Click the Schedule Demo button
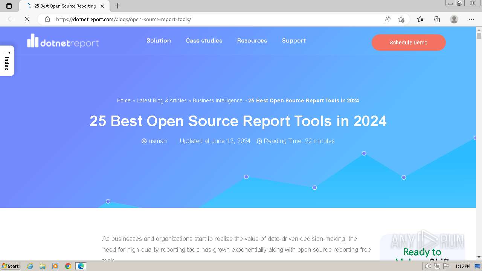Screen dimensions: 482x271 point(409,43)
